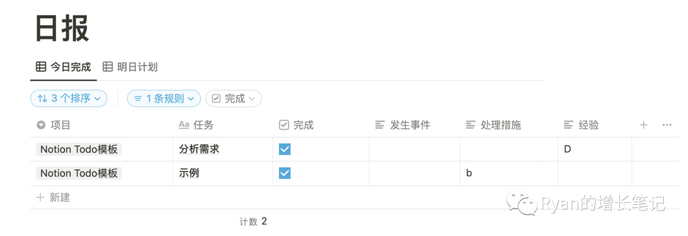Image resolution: width=688 pixels, height=236 pixels.
Task: Click the plus icon to add column
Action: (643, 125)
